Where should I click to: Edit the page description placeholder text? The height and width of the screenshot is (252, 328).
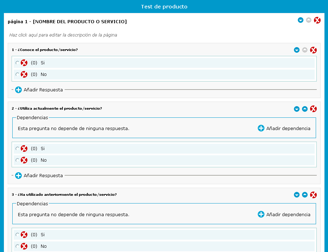pyautogui.click(x=63, y=35)
